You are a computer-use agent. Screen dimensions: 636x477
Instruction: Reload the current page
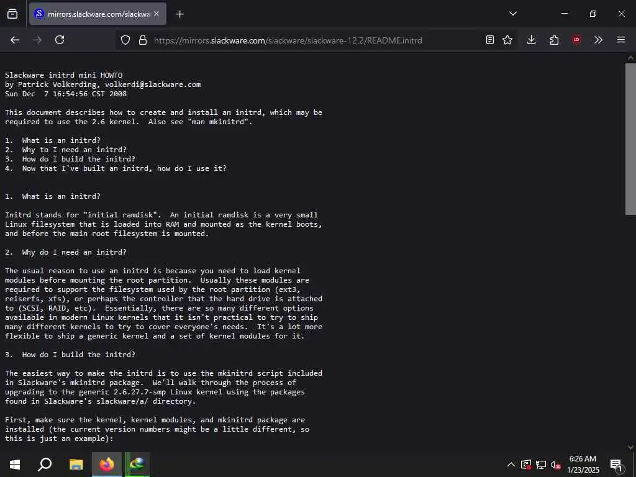coord(60,40)
